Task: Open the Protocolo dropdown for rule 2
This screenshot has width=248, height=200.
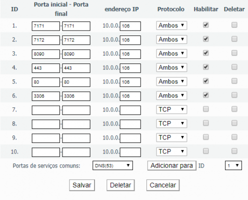Action: tap(171, 39)
